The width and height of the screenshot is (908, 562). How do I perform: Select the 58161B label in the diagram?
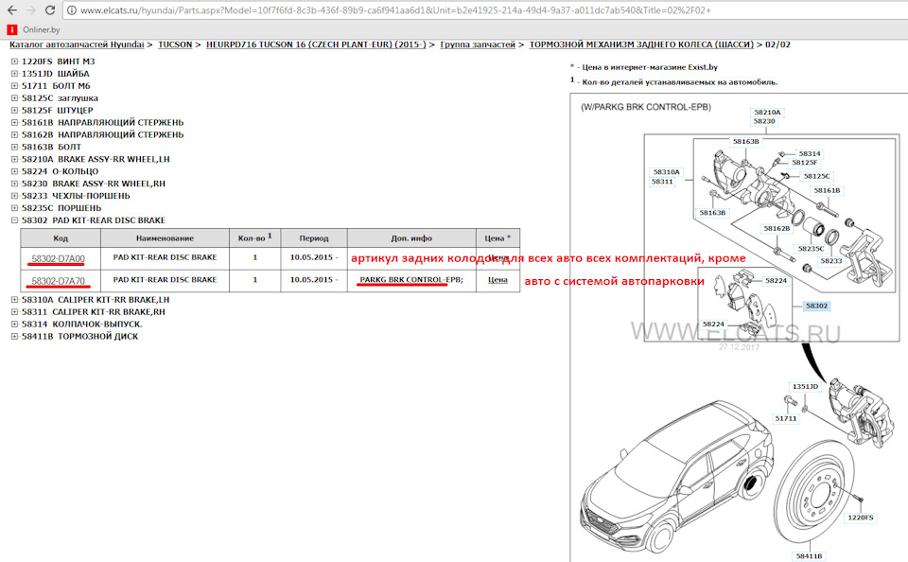[x=827, y=190]
